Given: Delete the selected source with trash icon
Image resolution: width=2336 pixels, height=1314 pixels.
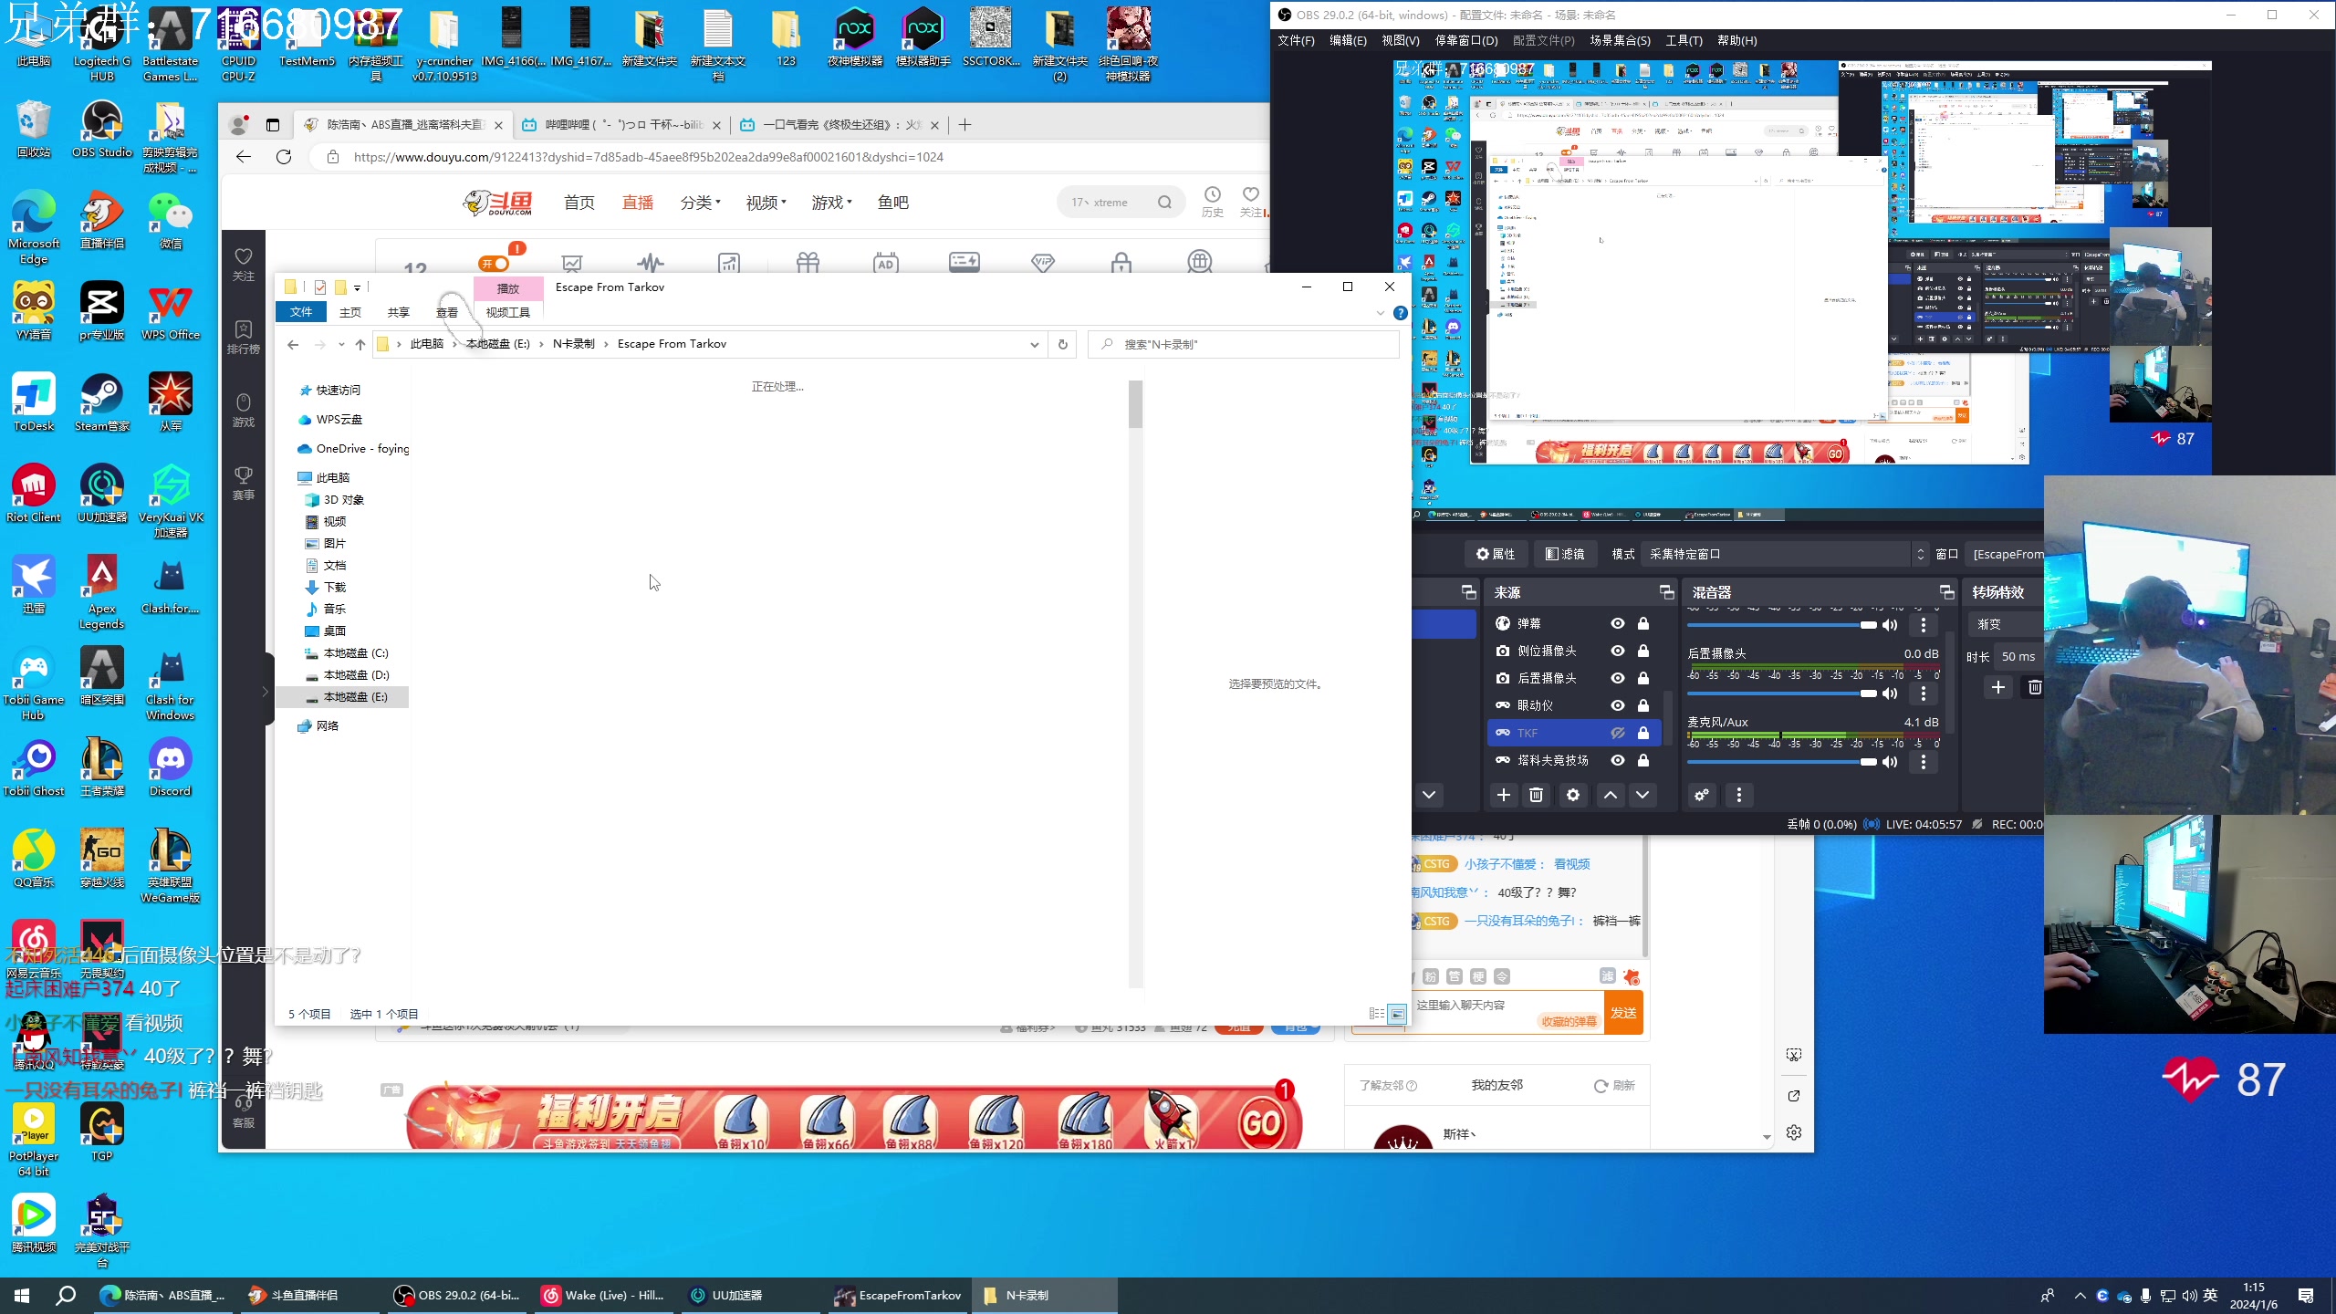Looking at the screenshot, I should point(1537,795).
